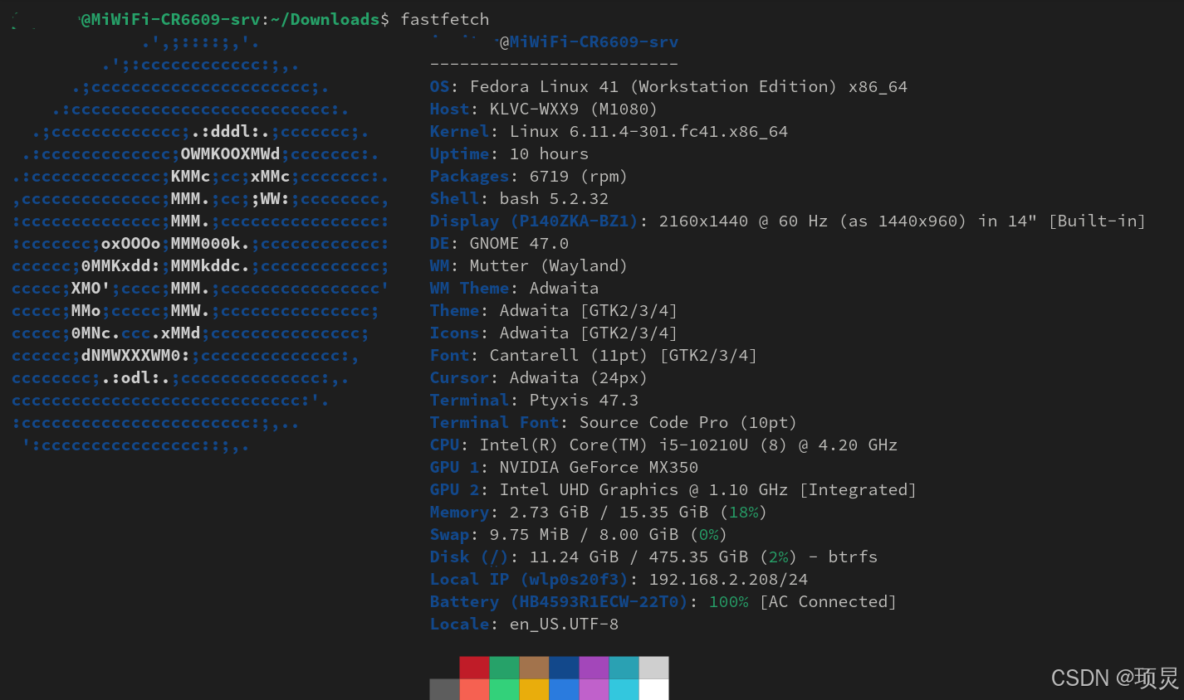
Task: Click the Fedora Linux 41 OS line
Action: [x=581, y=86]
